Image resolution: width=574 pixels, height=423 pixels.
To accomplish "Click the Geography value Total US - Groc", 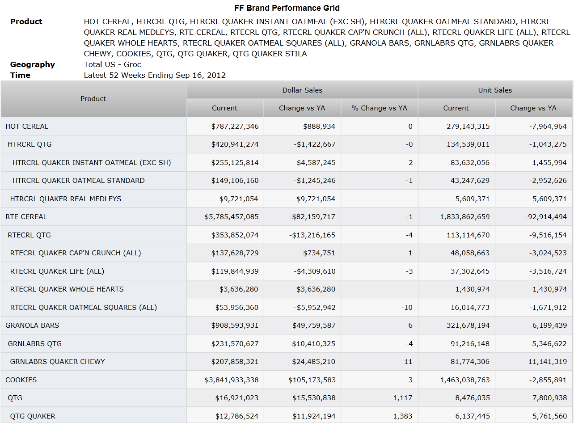I will click(113, 64).
